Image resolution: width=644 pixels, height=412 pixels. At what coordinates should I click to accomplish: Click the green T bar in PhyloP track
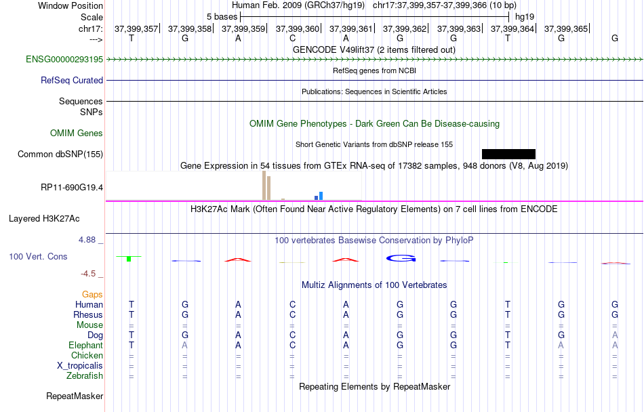[x=129, y=259]
